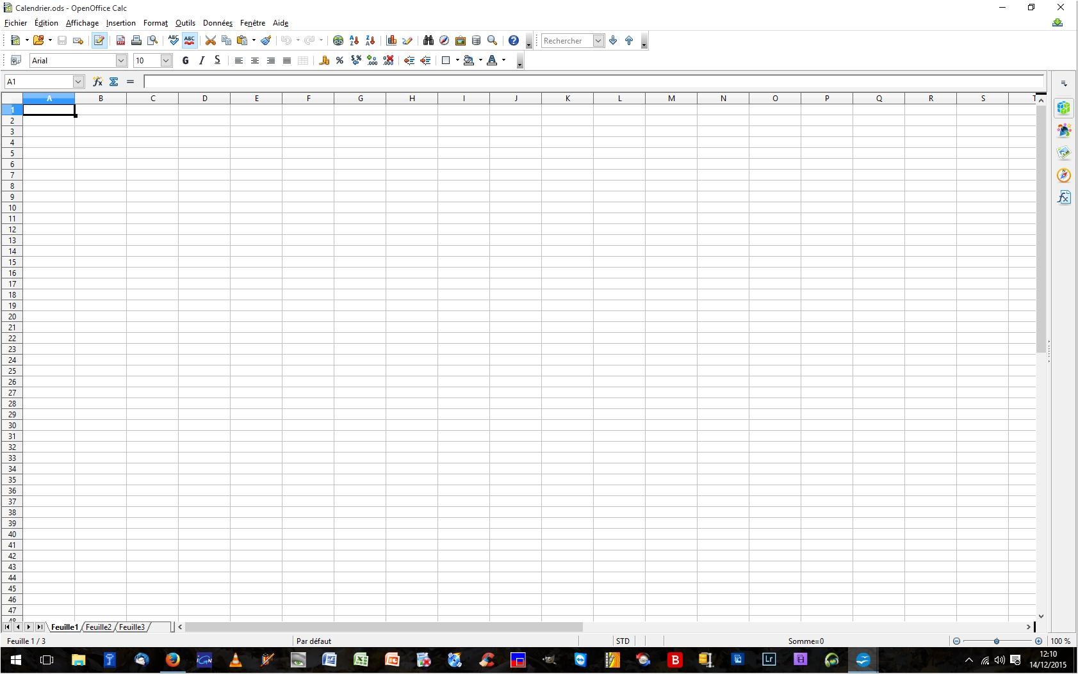Click the New spreadsheet icon
Image resolution: width=1078 pixels, height=674 pixels.
tap(15, 40)
